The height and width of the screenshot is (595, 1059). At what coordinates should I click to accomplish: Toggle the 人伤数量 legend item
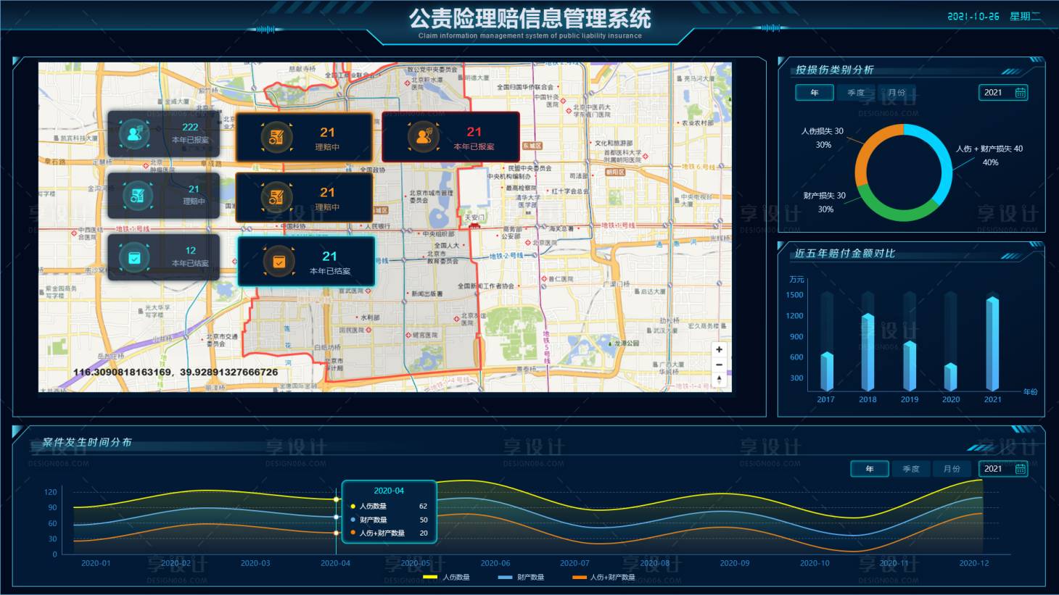pyautogui.click(x=448, y=577)
